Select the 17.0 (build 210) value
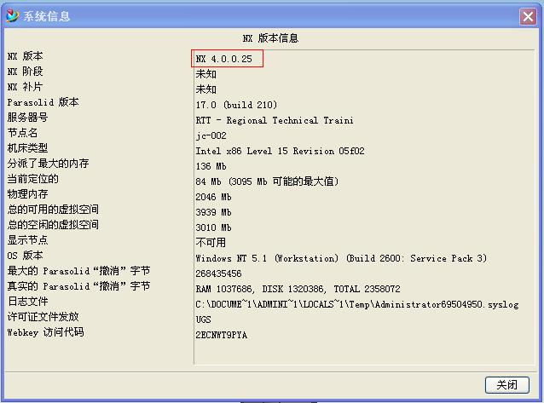Screen dimensions: 544x403 (236, 105)
